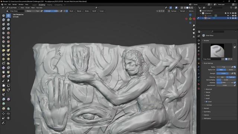The width and height of the screenshot is (238, 134).
Task: Open the Stroke dropdown in tool settings
Action: pos(87,11)
